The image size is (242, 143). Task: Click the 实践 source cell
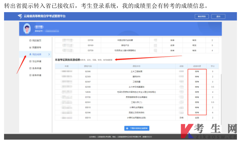click(197, 118)
